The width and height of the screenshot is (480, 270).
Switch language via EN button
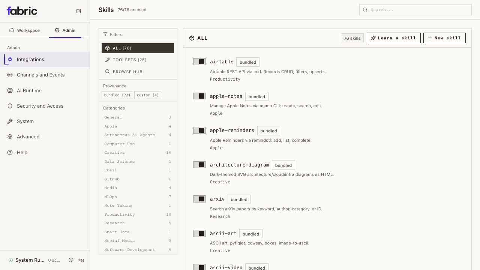tap(81, 260)
